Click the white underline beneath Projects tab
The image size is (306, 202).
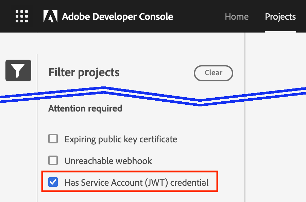[280, 32]
